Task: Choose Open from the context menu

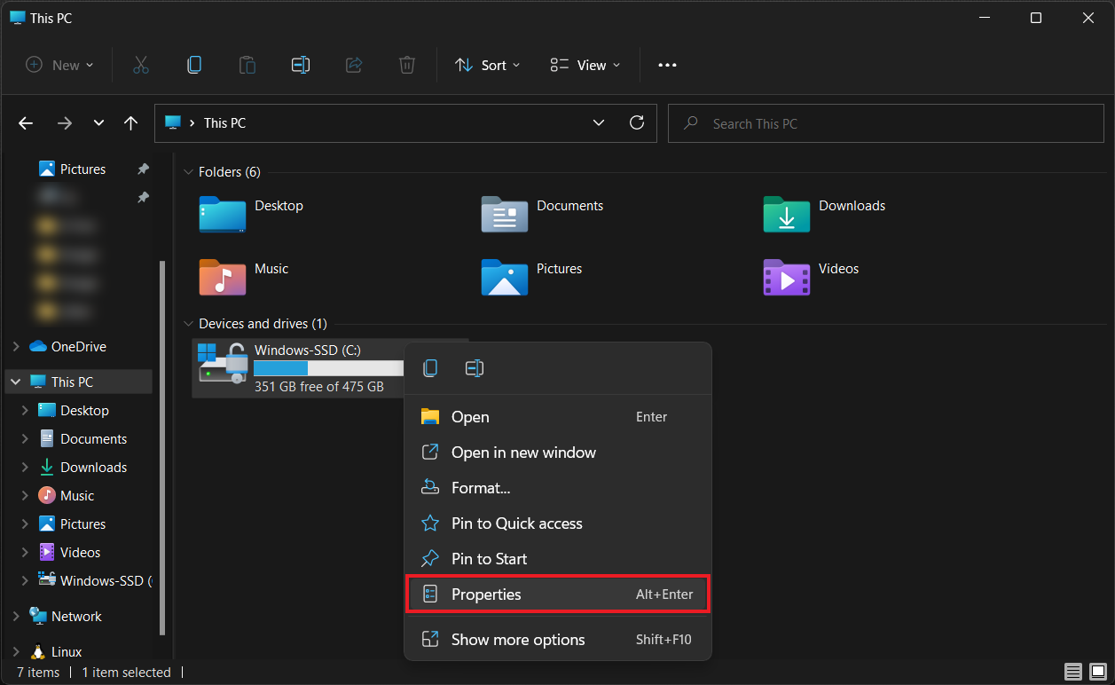Action: point(558,417)
